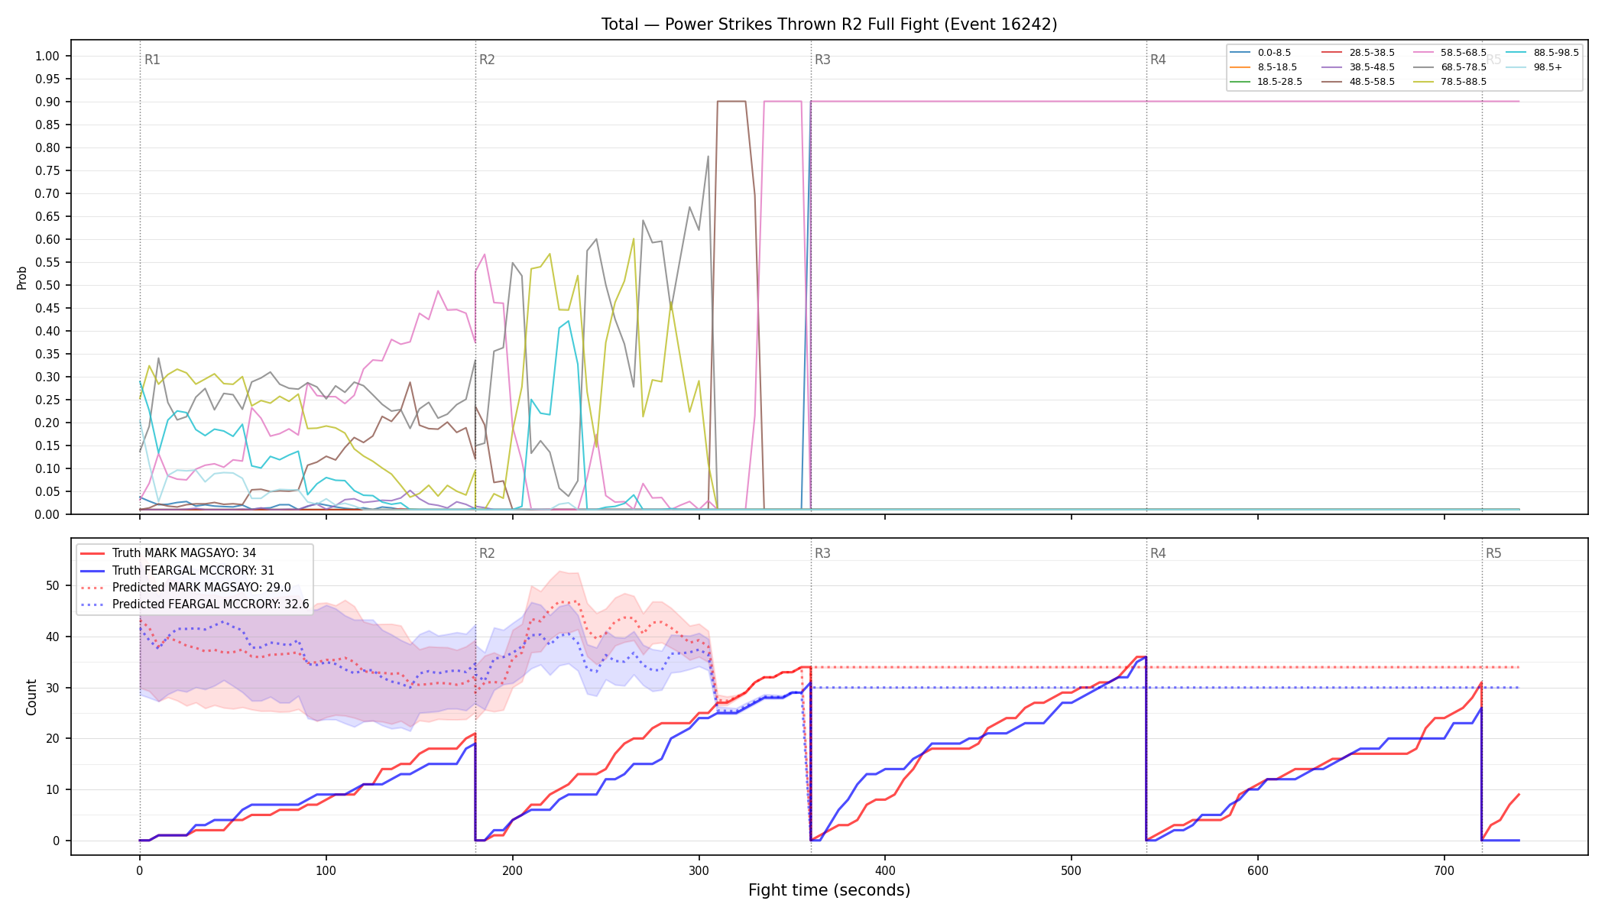Click the R2 round marker in the count plot
The image size is (1605, 917).
487,553
